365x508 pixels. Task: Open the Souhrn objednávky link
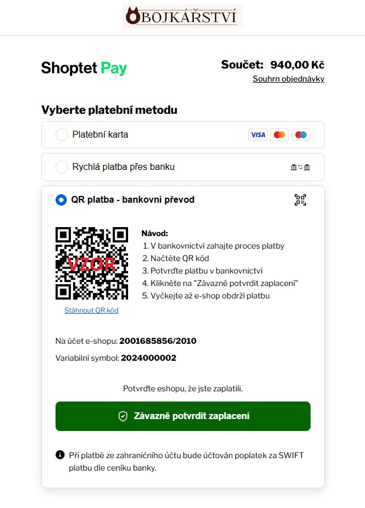[288, 79]
